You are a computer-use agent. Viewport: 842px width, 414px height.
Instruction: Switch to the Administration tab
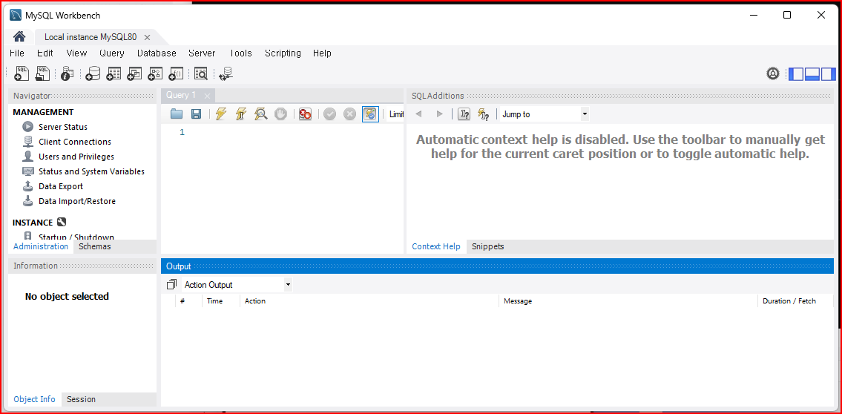pos(41,246)
